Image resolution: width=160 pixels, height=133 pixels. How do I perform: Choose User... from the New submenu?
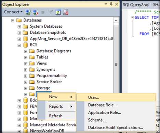(x=116, y=97)
